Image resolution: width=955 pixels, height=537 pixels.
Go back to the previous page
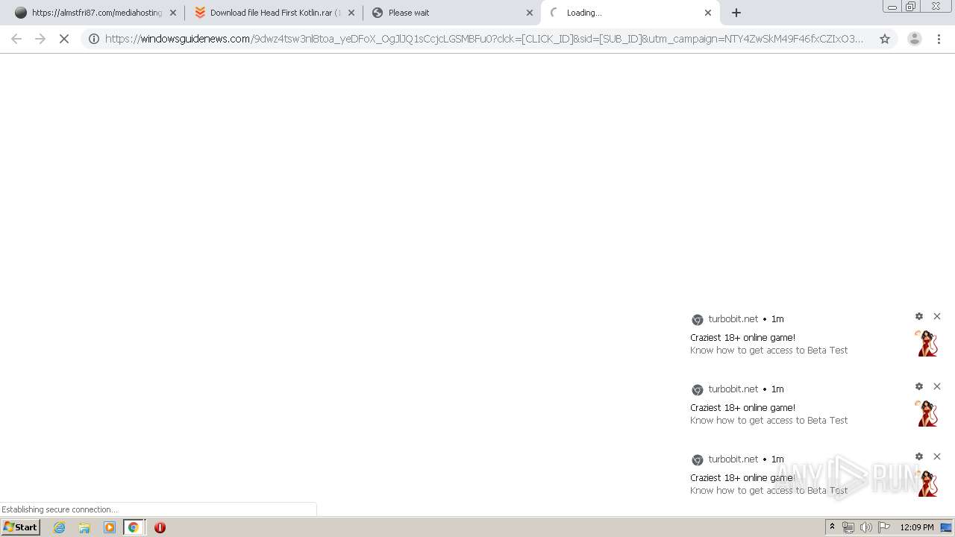[16, 39]
